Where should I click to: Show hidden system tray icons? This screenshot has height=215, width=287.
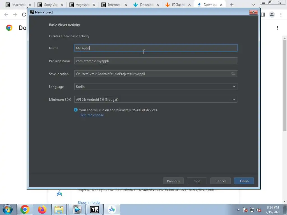click(238, 210)
